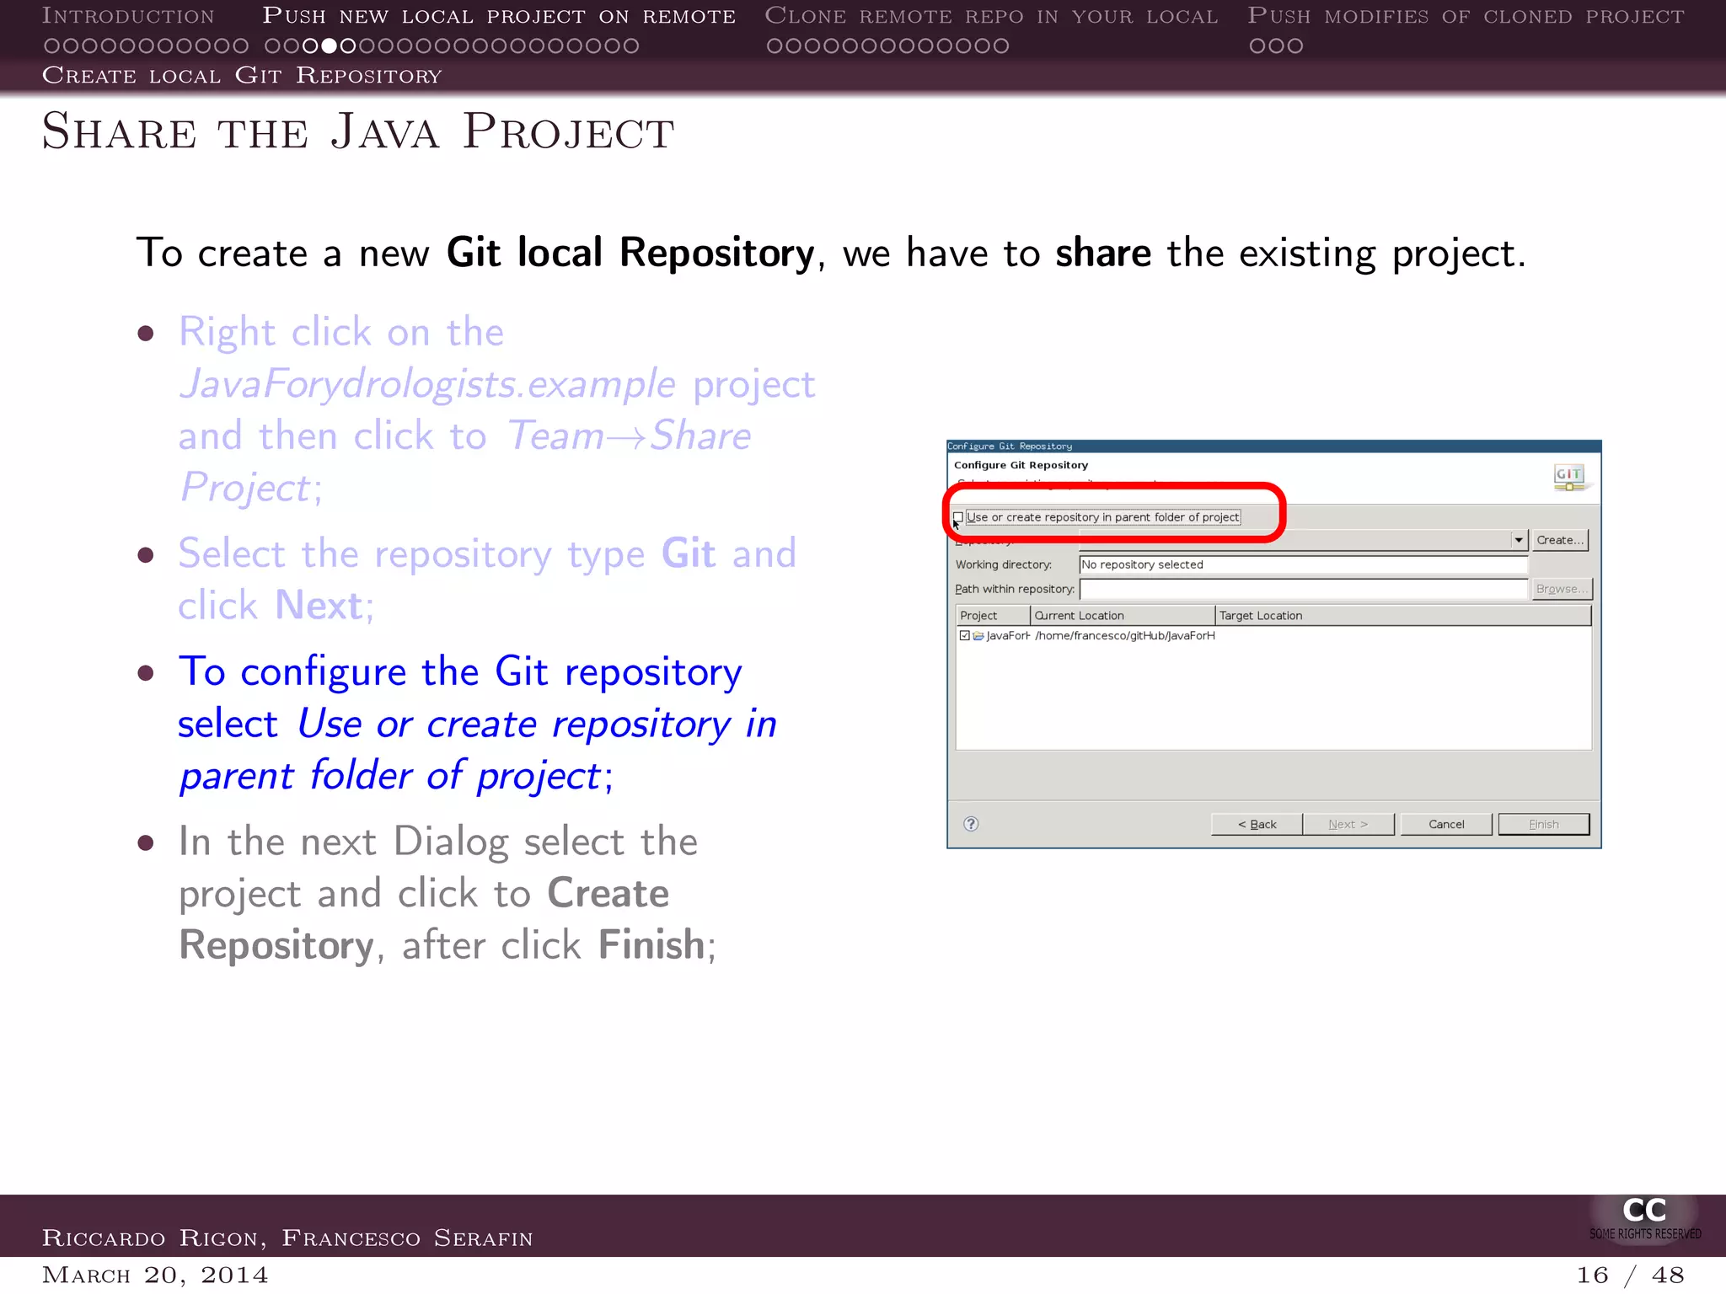Click the Finish button
This screenshot has height=1294, width=1726.
[1544, 824]
